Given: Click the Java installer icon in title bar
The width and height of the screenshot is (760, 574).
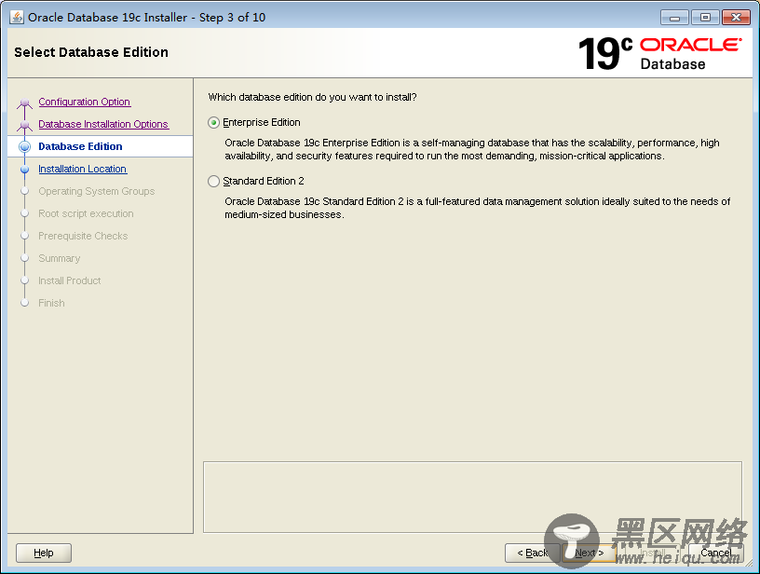Looking at the screenshot, I should click(17, 17).
